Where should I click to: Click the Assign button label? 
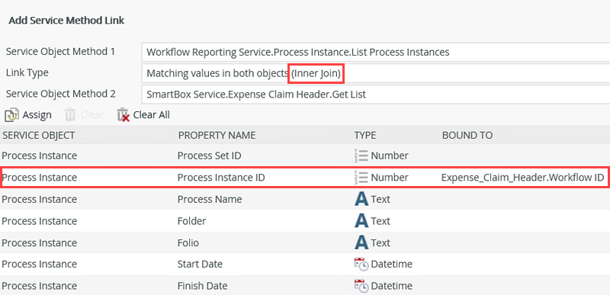tap(37, 115)
